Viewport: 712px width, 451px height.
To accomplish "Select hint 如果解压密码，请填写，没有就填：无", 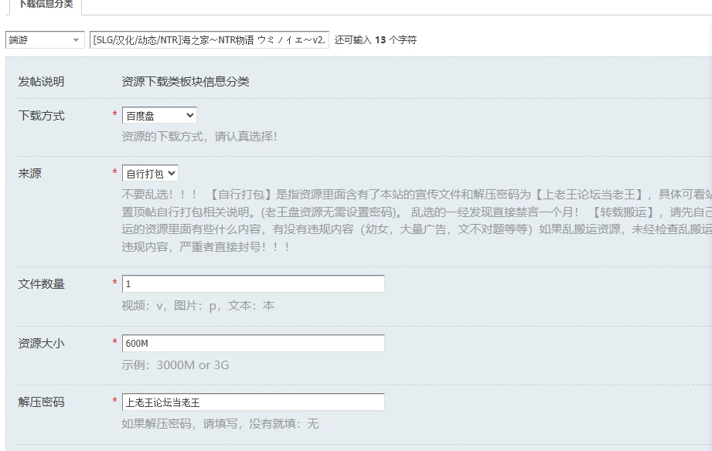I will (220, 424).
